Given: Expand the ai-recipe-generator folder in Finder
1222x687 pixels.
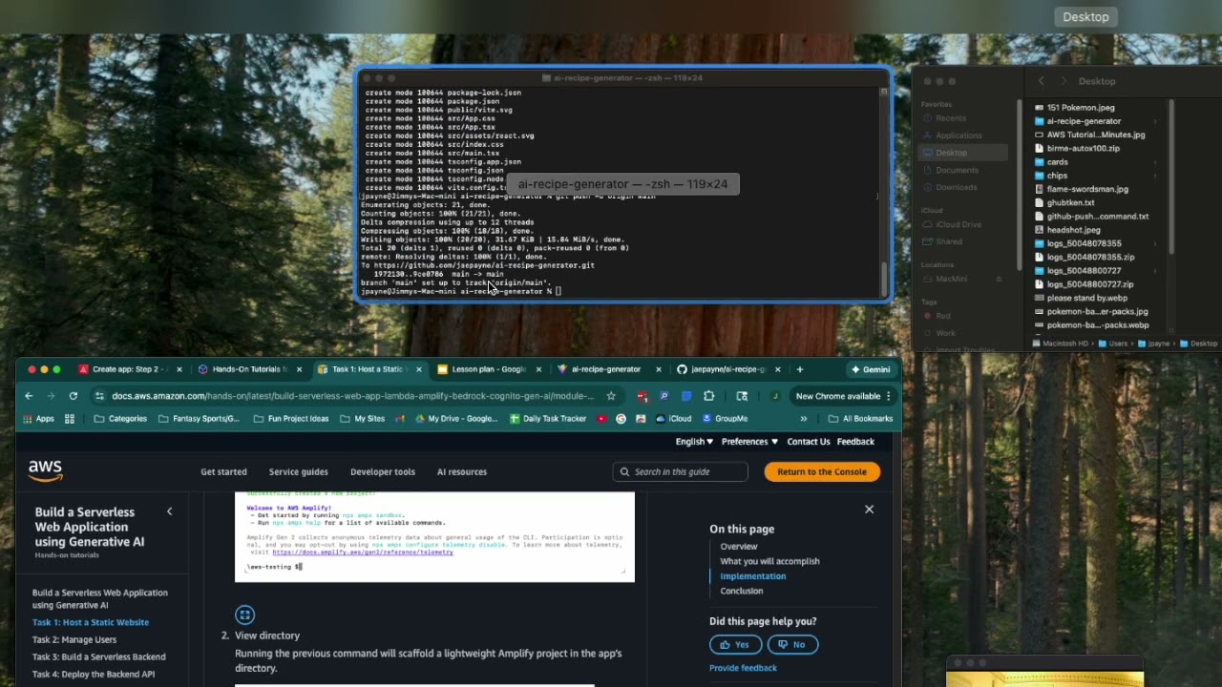Looking at the screenshot, I should tap(1155, 121).
